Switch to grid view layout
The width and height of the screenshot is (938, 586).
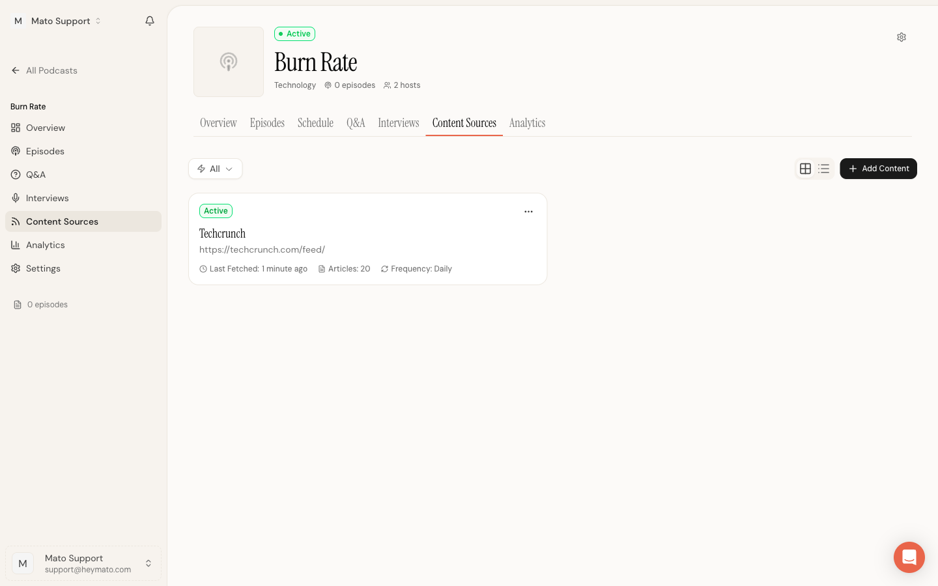tap(805, 169)
